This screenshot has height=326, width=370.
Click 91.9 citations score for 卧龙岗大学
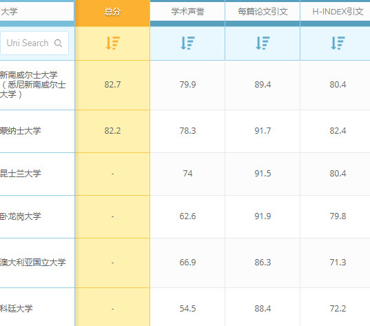pyautogui.click(x=263, y=216)
